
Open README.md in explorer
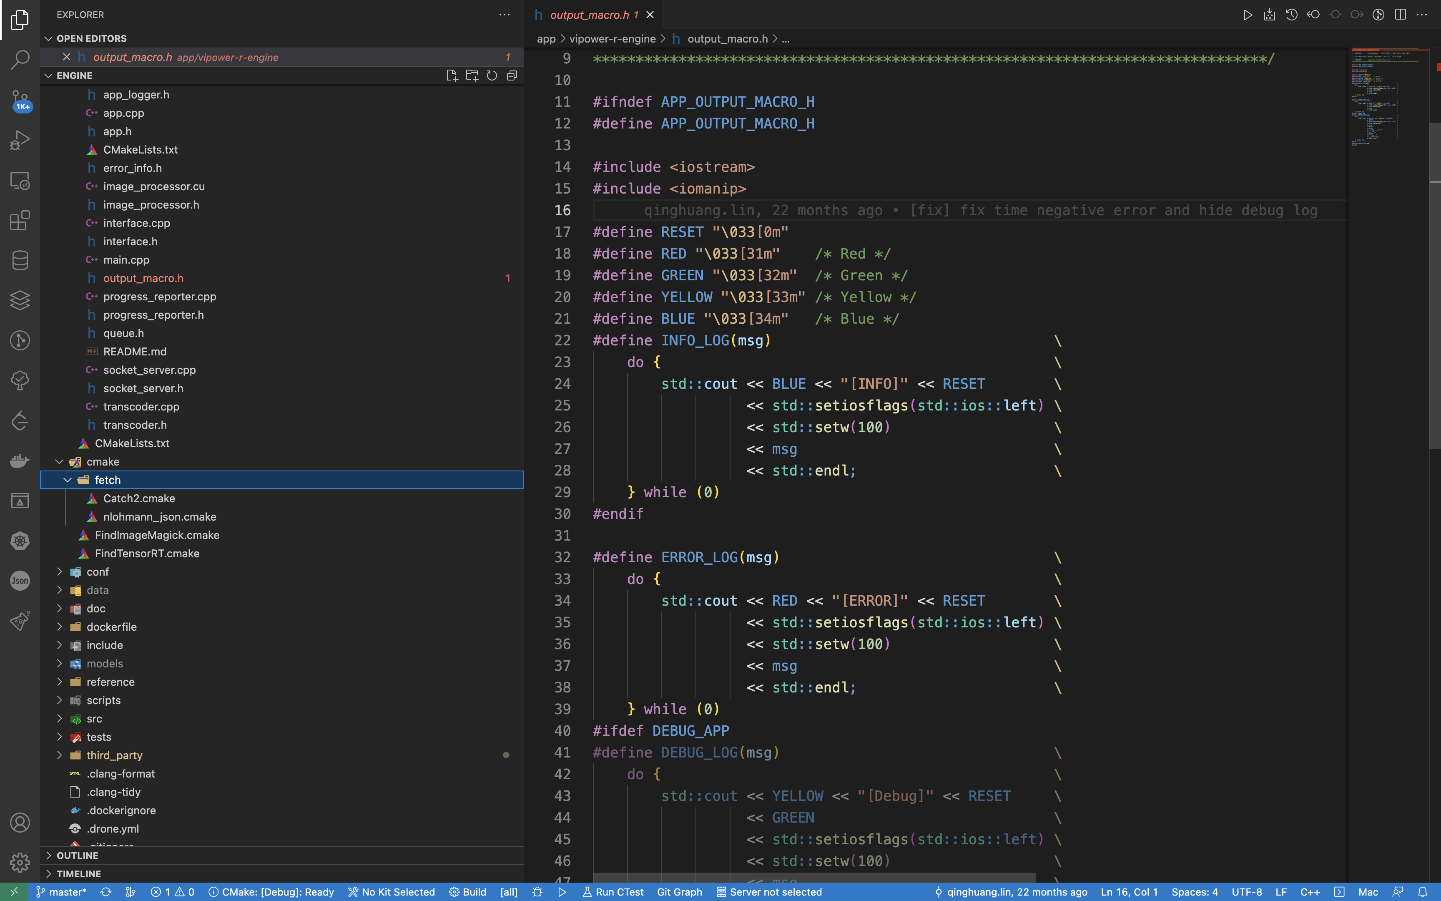coord(281,352)
